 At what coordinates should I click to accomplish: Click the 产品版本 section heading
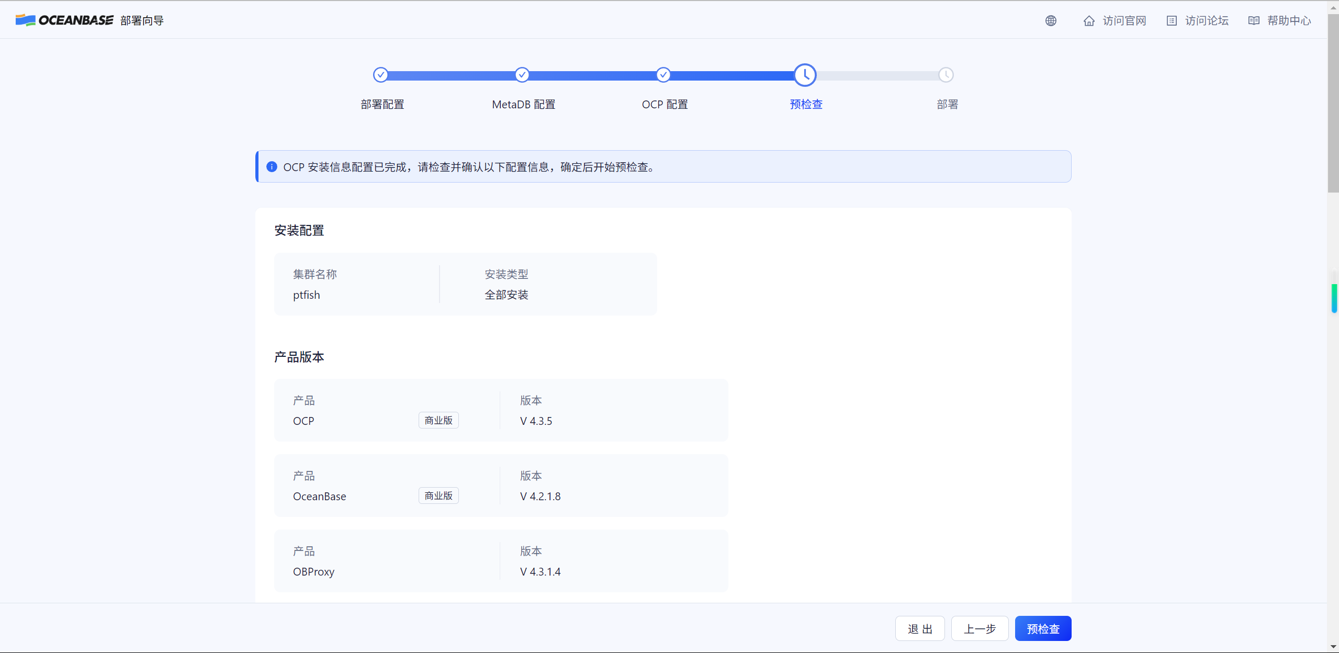[299, 357]
